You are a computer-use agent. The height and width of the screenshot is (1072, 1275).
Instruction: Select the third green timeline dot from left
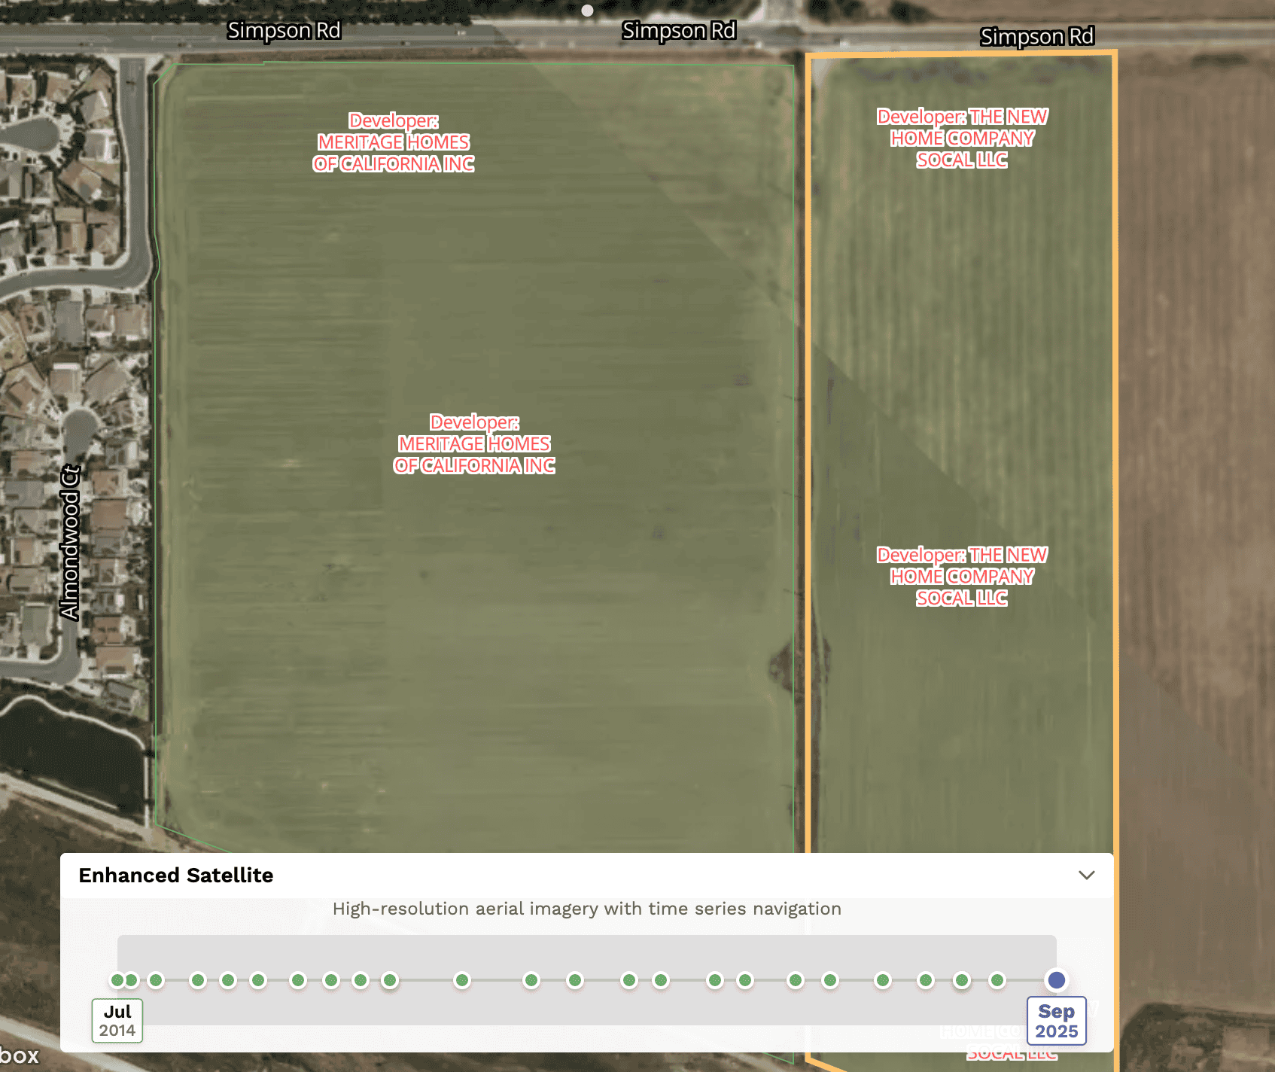[x=156, y=980]
